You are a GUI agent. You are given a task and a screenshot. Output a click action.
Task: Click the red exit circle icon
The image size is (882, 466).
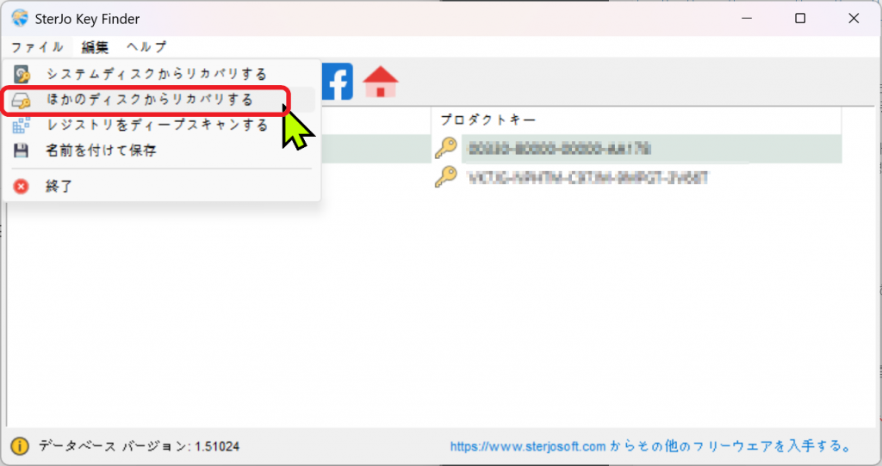22,187
